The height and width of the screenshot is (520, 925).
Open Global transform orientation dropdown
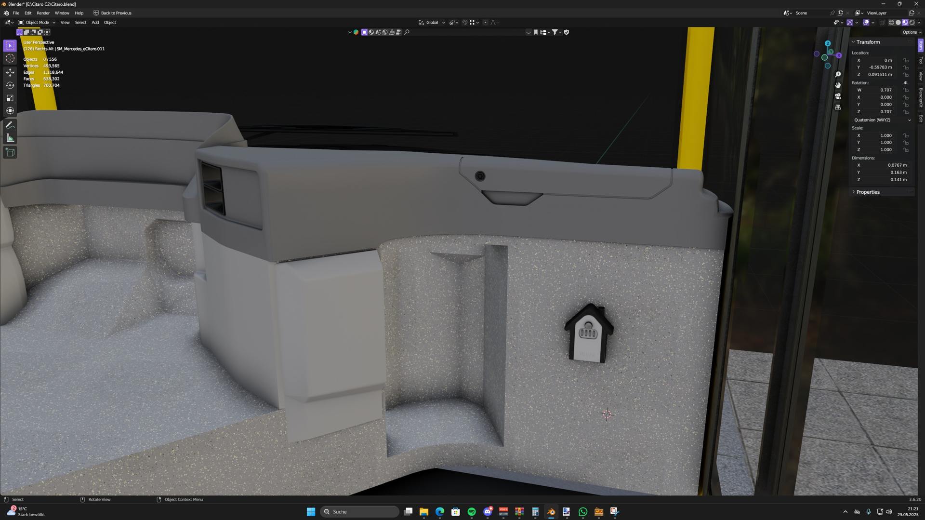coord(432,23)
